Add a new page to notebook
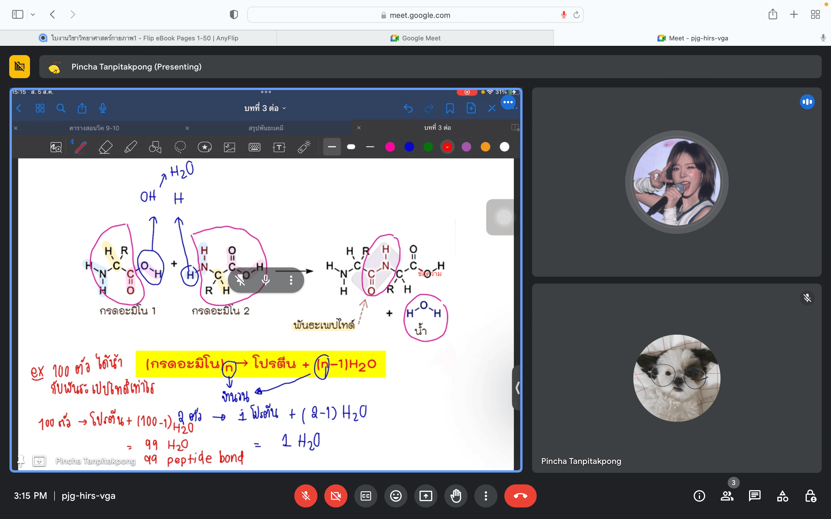The height and width of the screenshot is (519, 831). pyautogui.click(x=471, y=108)
